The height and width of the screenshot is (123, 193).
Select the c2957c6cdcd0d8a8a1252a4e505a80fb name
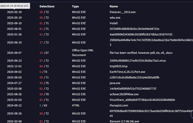click(x=135, y=78)
